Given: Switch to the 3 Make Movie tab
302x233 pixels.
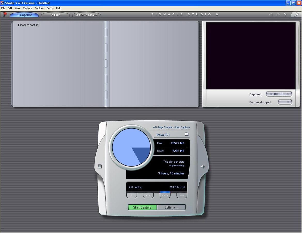Looking at the screenshot, I should click(87, 15).
